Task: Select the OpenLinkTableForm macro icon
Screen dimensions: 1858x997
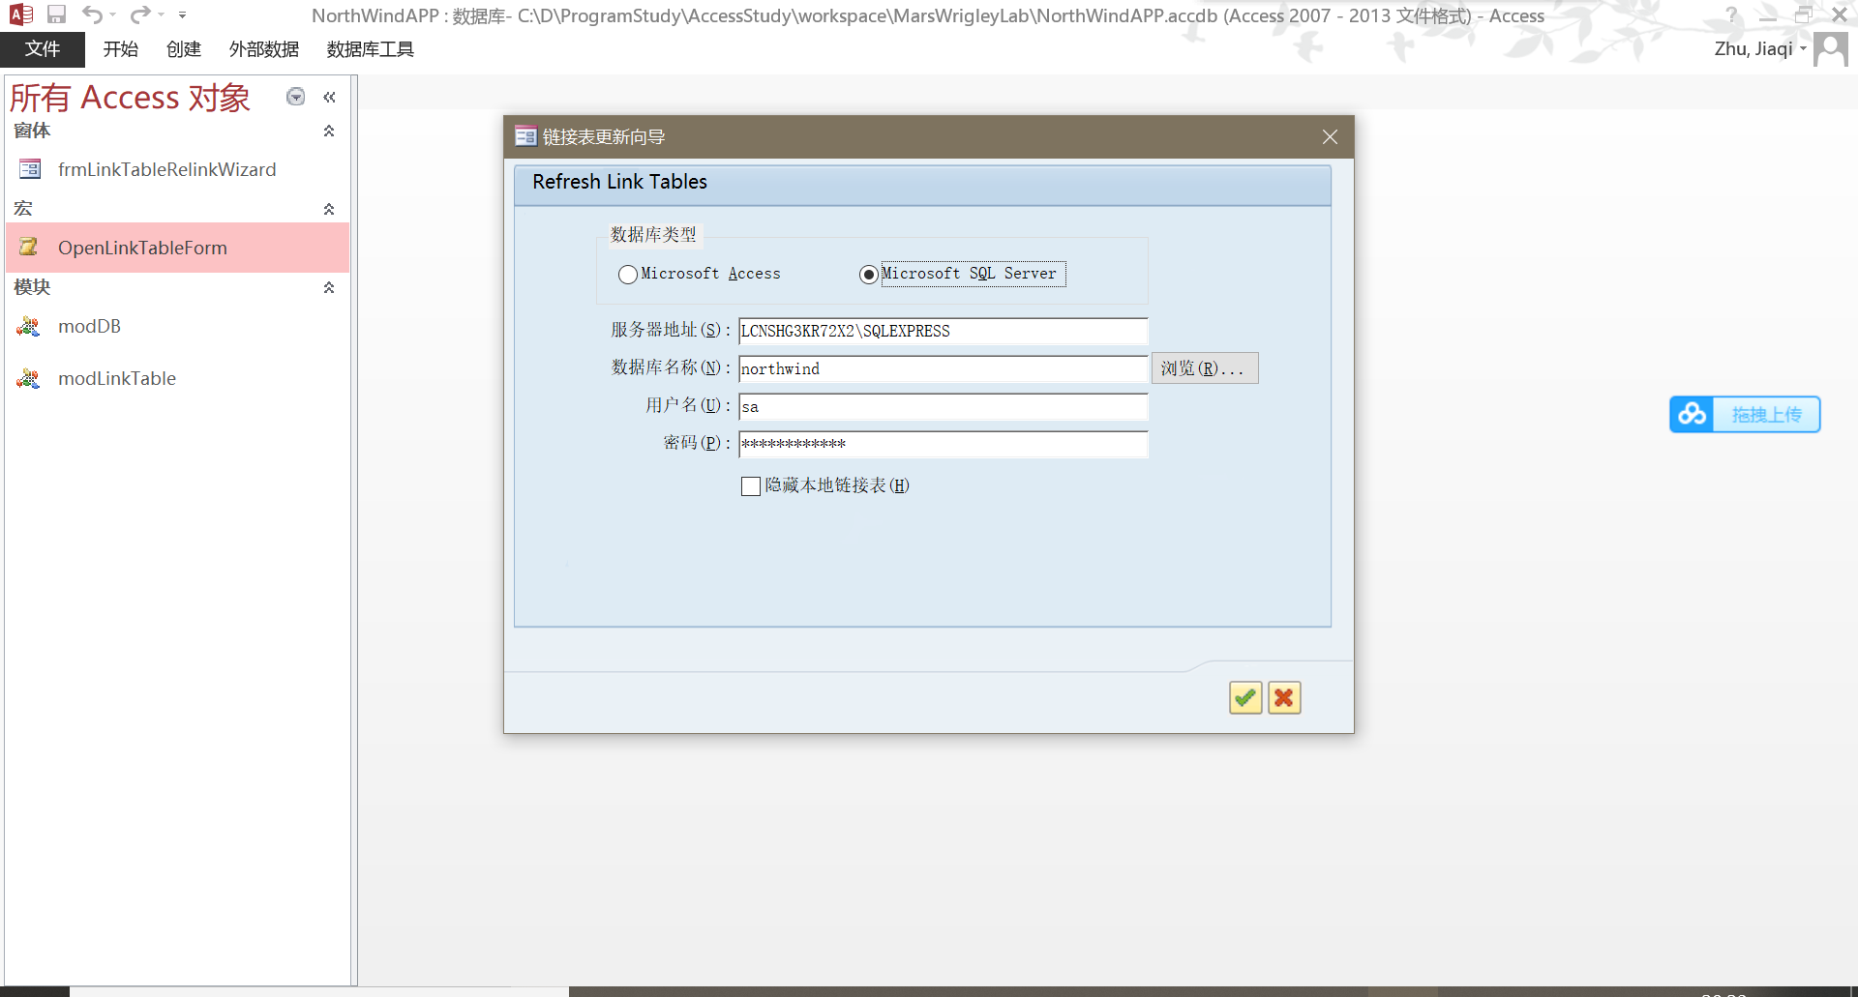Action: click(x=29, y=248)
